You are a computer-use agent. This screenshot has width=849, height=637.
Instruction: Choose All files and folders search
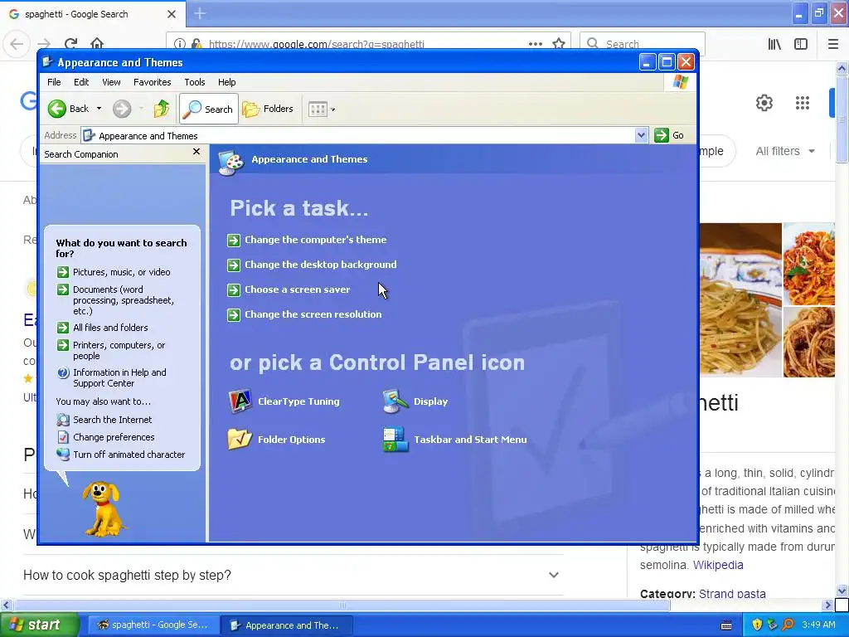pos(110,328)
